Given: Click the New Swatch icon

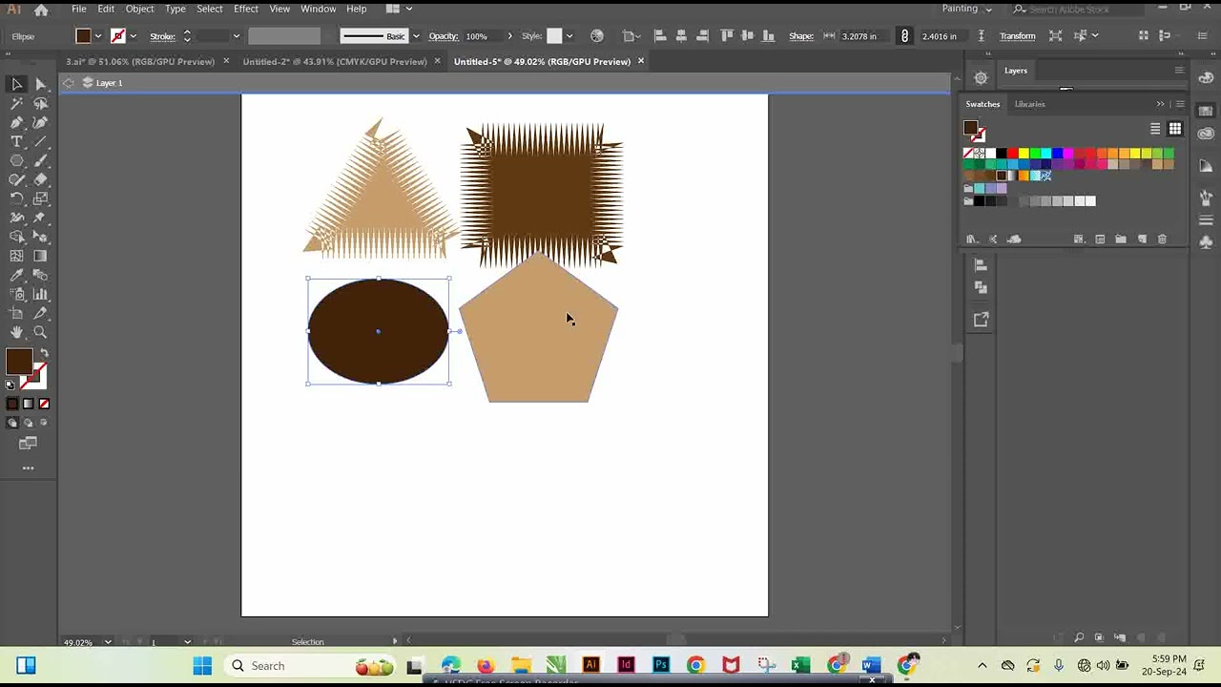Looking at the screenshot, I should point(1142,239).
